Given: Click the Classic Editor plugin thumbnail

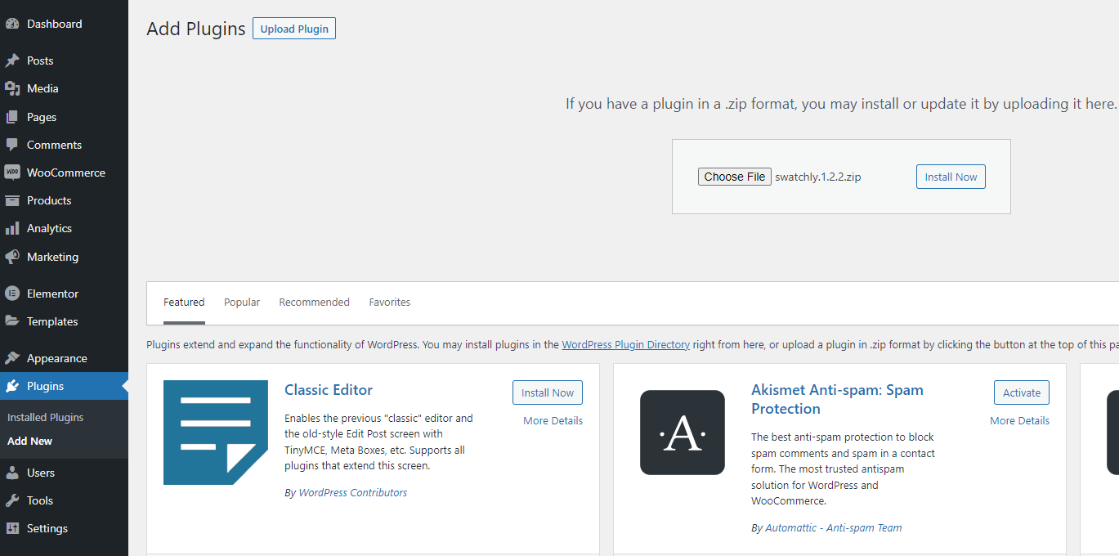Looking at the screenshot, I should [x=215, y=433].
